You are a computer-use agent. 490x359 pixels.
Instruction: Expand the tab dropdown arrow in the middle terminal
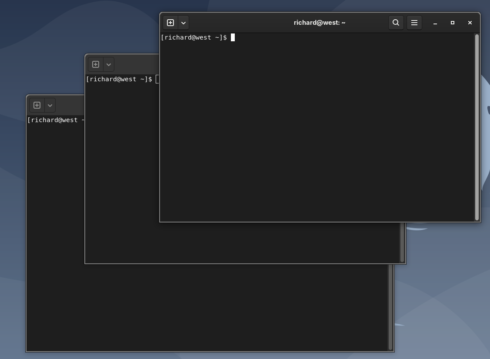(109, 64)
